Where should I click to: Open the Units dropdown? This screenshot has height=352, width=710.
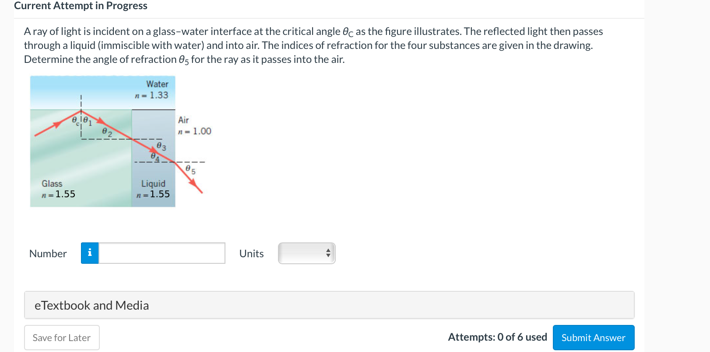(x=306, y=253)
